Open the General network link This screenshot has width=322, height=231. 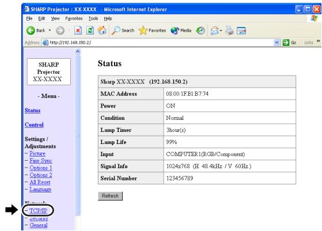coord(39,225)
